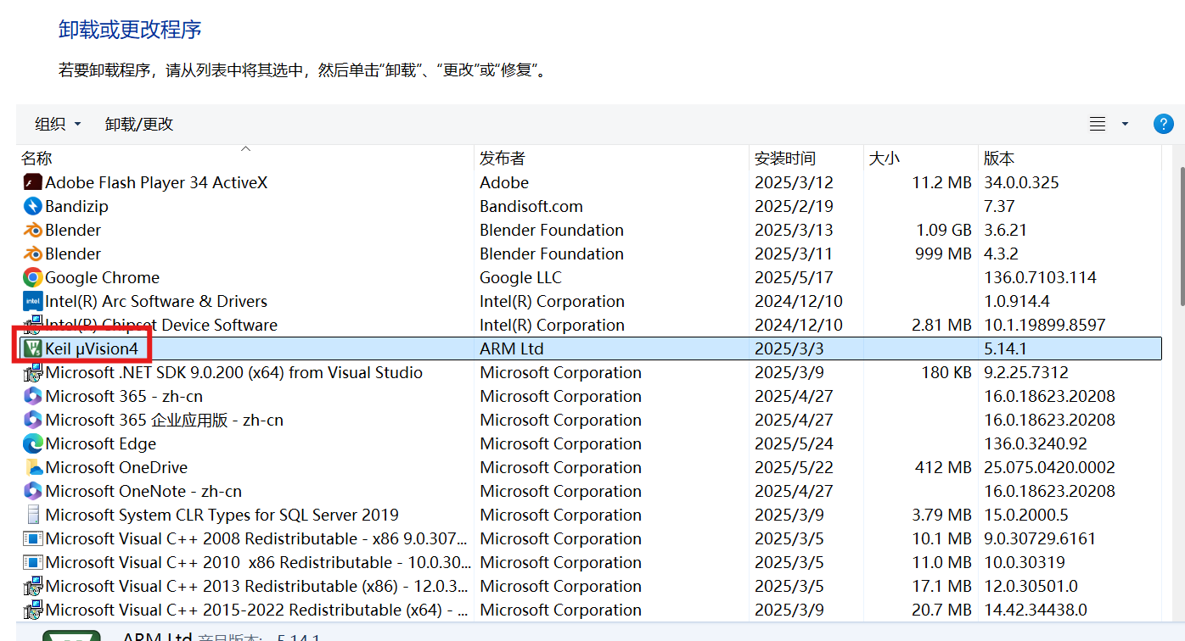Image resolution: width=1185 pixels, height=641 pixels.
Task: Click the 卸载/更改 button
Action: (x=139, y=124)
